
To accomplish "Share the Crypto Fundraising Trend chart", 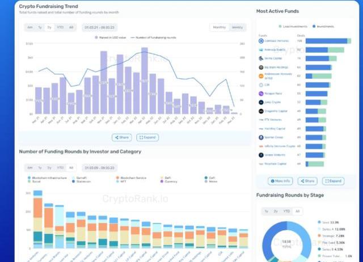I will pyautogui.click(x=122, y=137).
